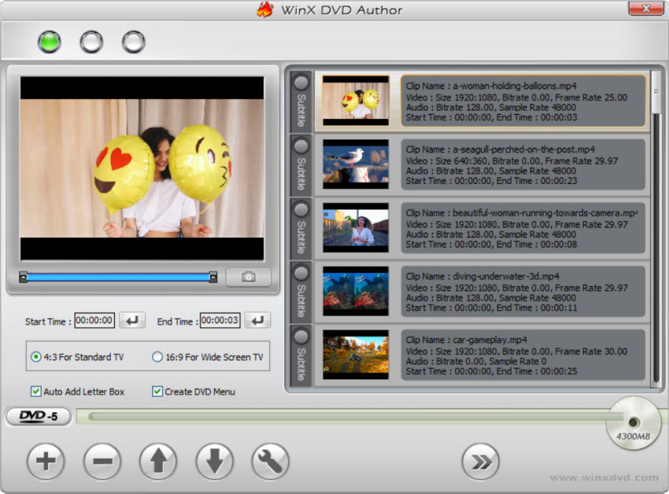Click the video preview progress slider

[118, 277]
